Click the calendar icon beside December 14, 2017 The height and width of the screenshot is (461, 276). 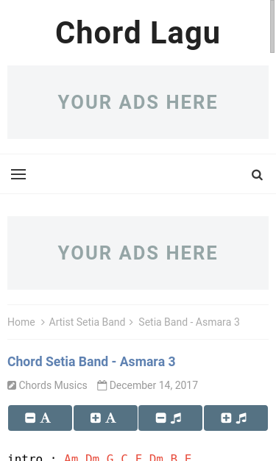click(x=102, y=385)
